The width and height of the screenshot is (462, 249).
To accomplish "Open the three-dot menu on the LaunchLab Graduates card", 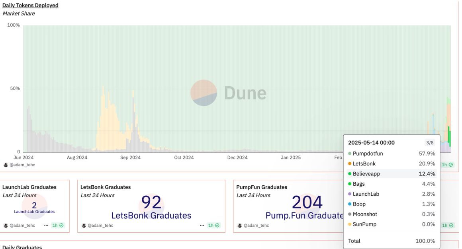I will [x=46, y=225].
